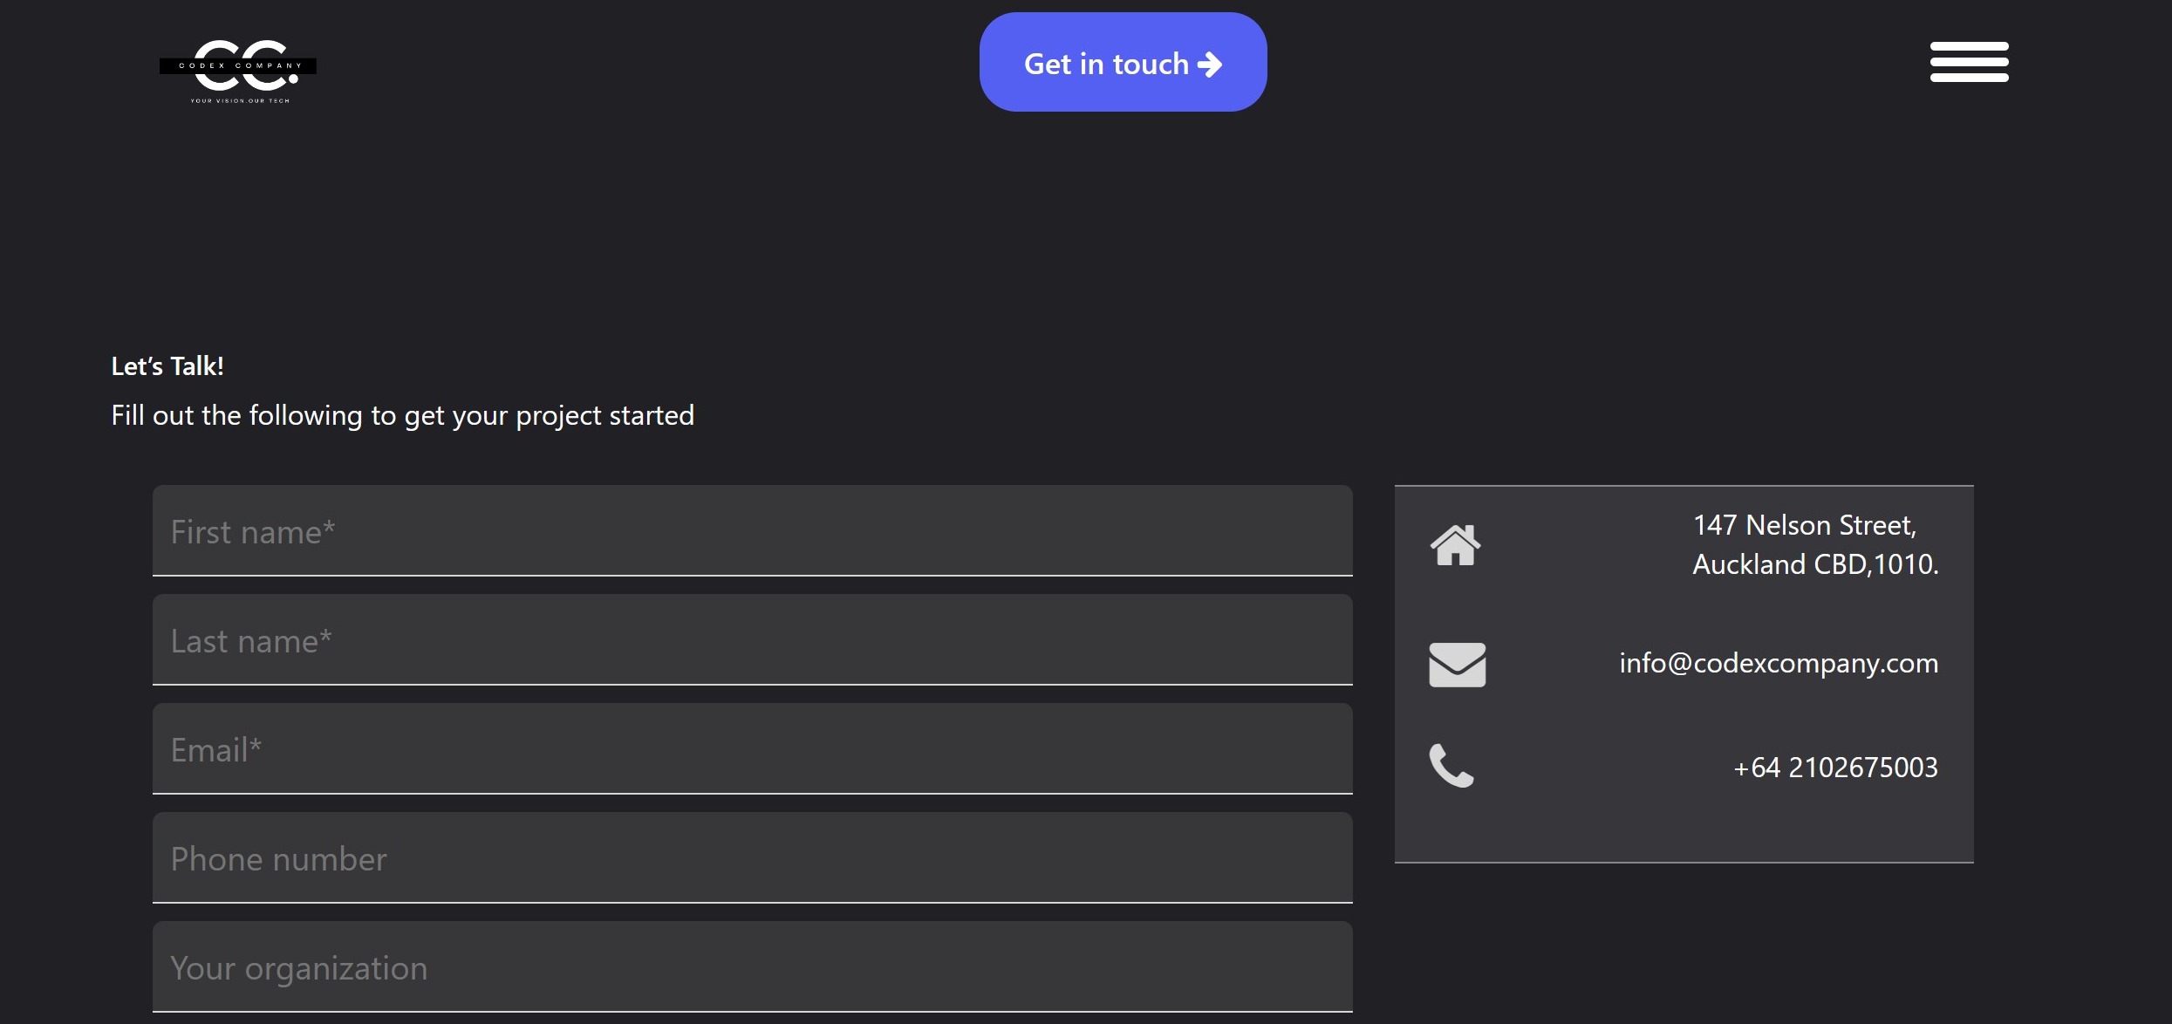Viewport: 2172px width, 1024px height.
Task: Click the Let's Talk! heading
Action: [x=167, y=366]
